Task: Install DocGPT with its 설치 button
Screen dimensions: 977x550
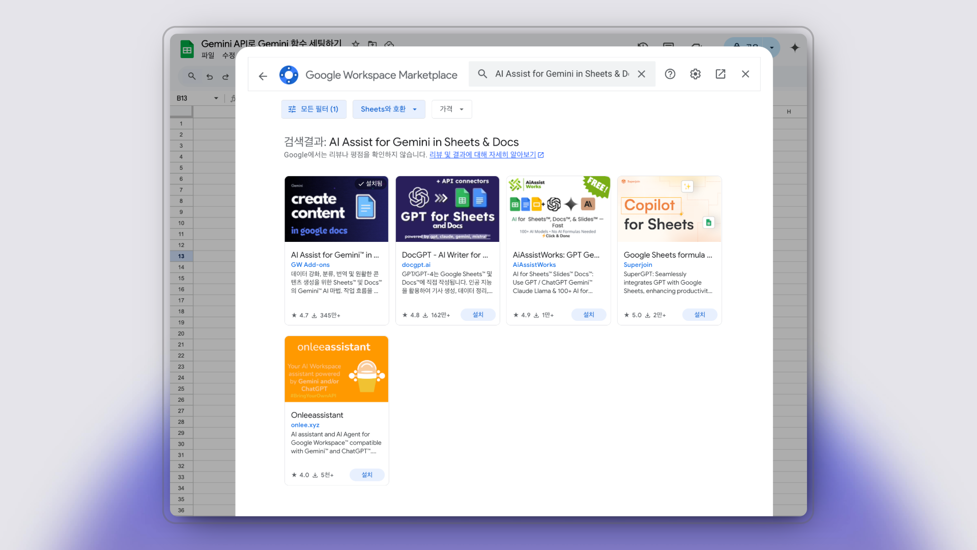Action: click(478, 315)
